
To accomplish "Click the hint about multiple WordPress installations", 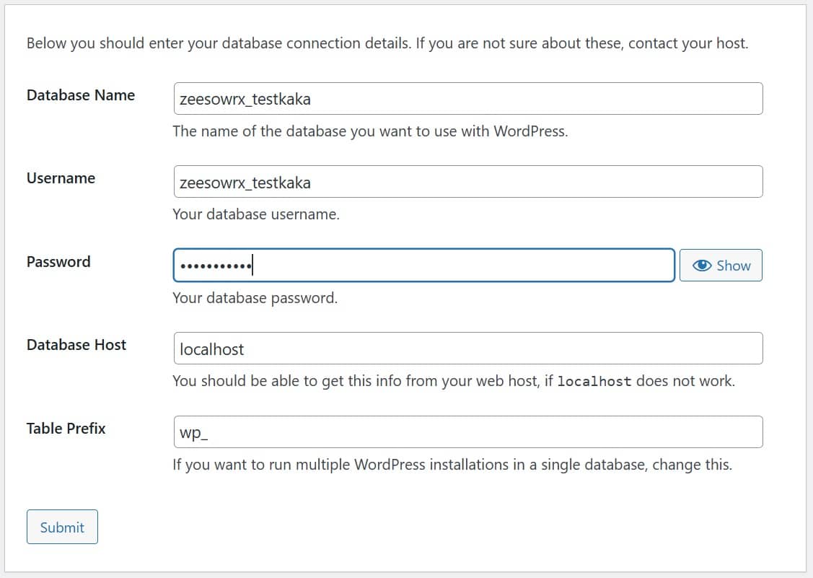I will [452, 465].
